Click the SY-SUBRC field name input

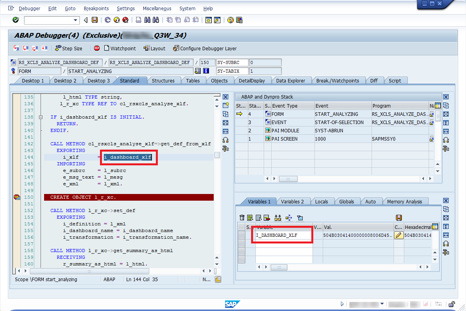[x=232, y=62]
